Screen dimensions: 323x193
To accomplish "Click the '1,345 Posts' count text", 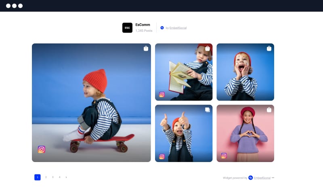I will 144,31.
